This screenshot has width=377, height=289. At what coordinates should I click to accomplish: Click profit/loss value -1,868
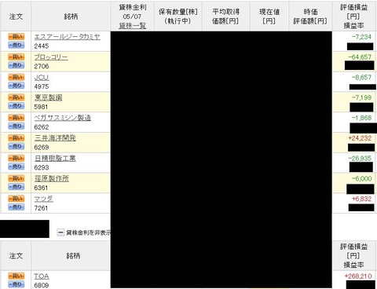click(361, 118)
